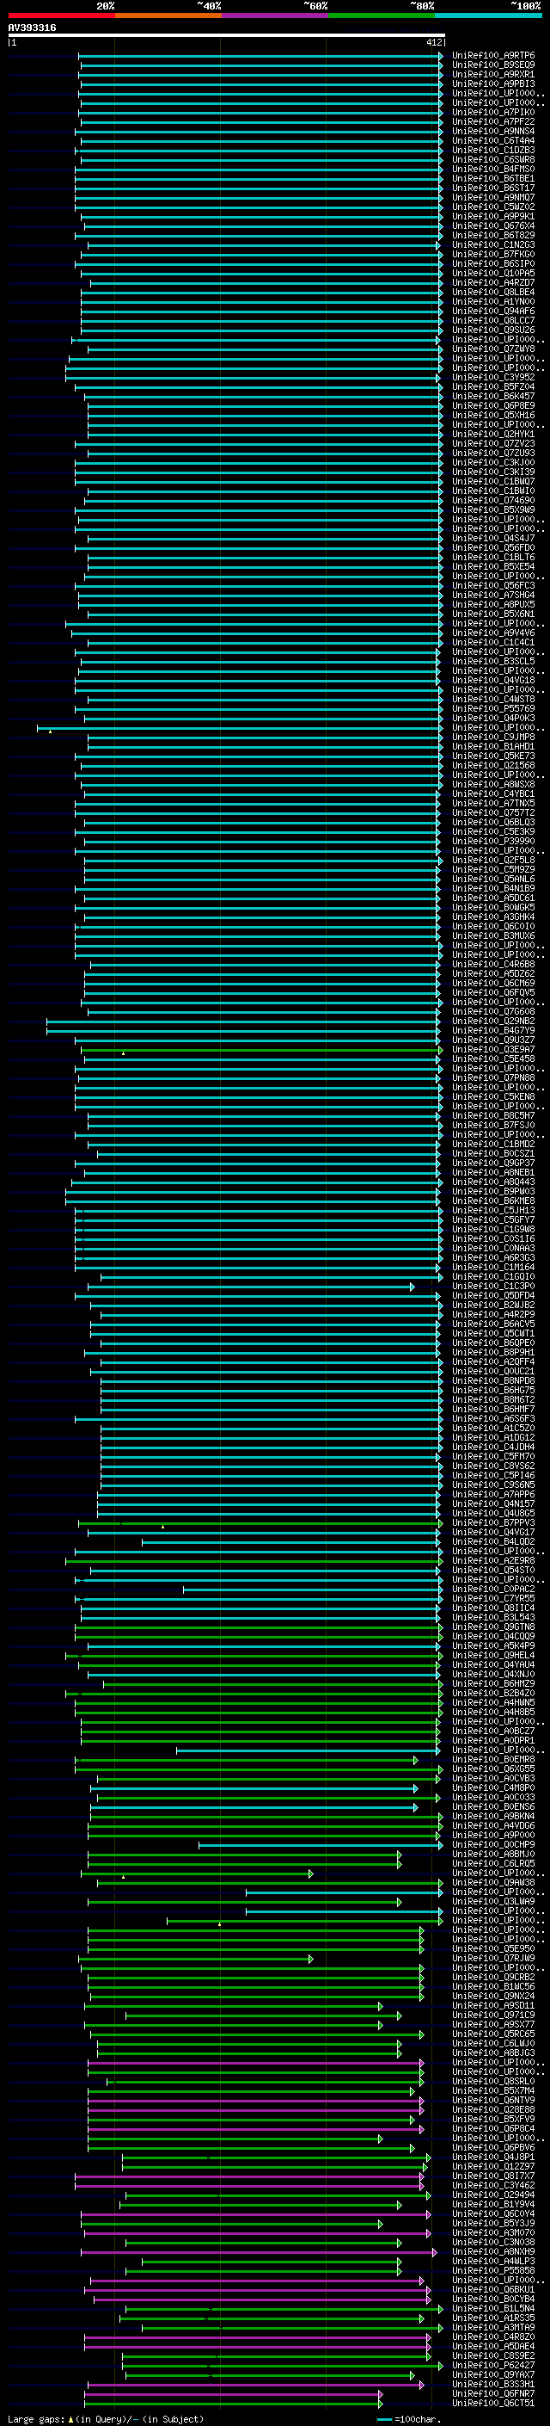Select label UniRef100_Q9YAX7

[x=493, y=2375]
